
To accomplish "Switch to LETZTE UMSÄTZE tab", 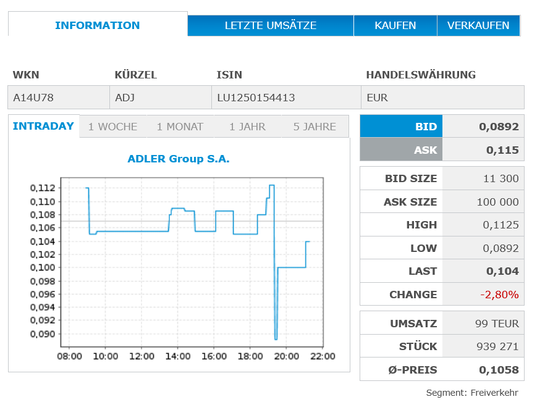I will click(271, 25).
